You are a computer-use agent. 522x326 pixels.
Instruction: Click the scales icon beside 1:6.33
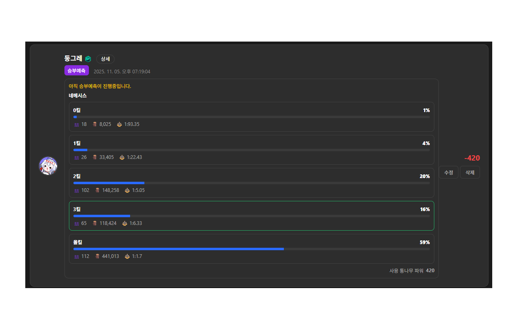[x=125, y=223]
